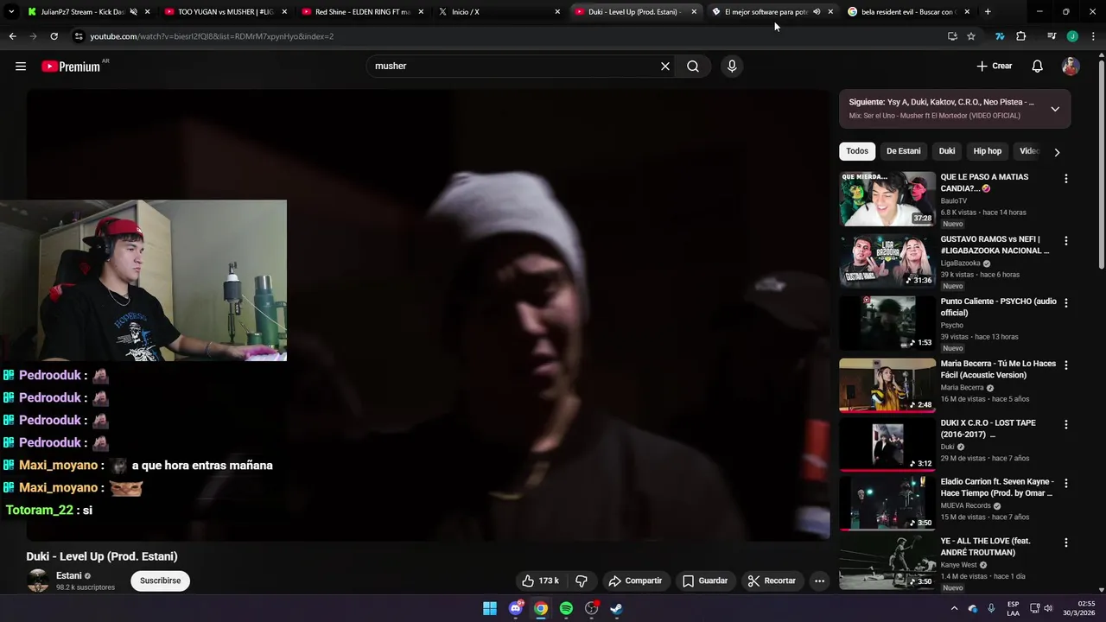
Task: Bookmark this page with the star
Action: [971, 36]
